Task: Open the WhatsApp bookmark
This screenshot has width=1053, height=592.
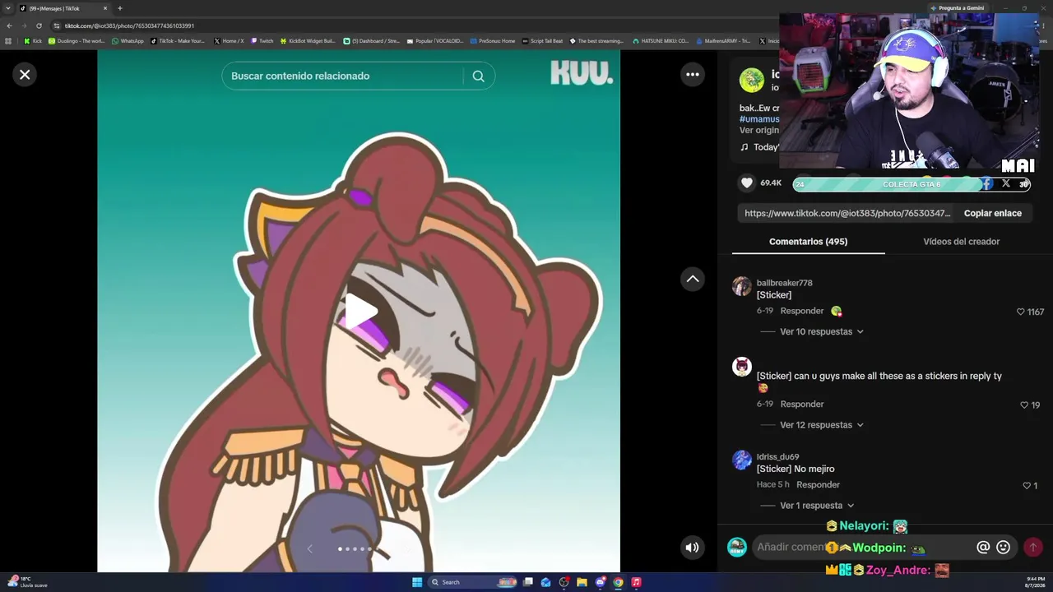Action: click(x=128, y=41)
